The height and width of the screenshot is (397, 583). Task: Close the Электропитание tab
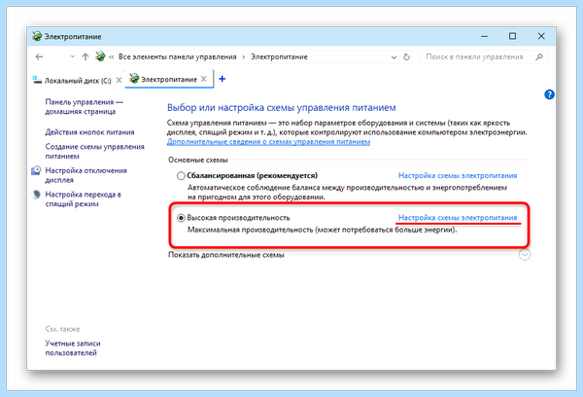tap(204, 79)
